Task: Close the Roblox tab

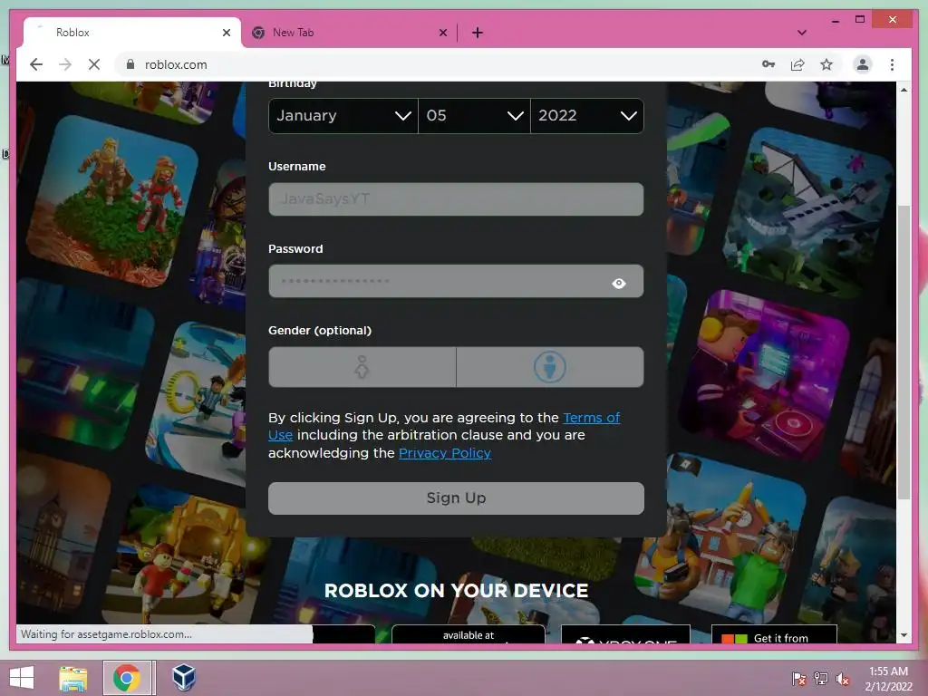Action: pyautogui.click(x=226, y=33)
